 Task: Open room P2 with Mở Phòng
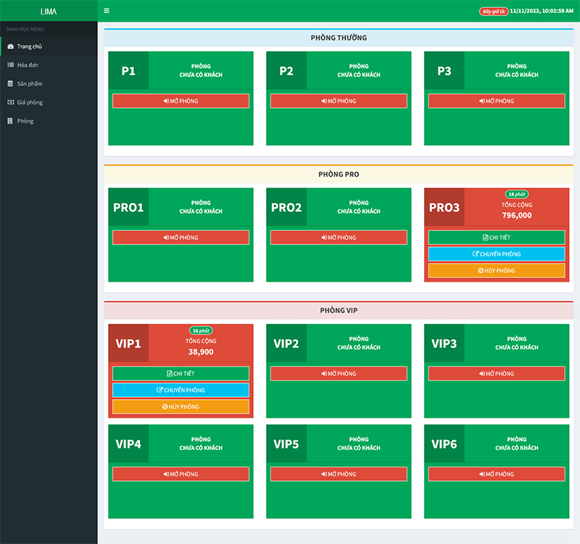(x=339, y=101)
